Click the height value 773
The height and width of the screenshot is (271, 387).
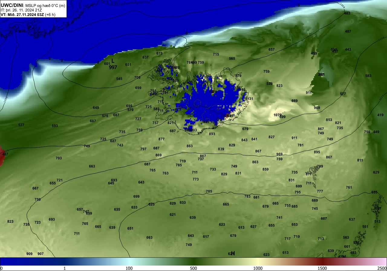tap(196, 179)
